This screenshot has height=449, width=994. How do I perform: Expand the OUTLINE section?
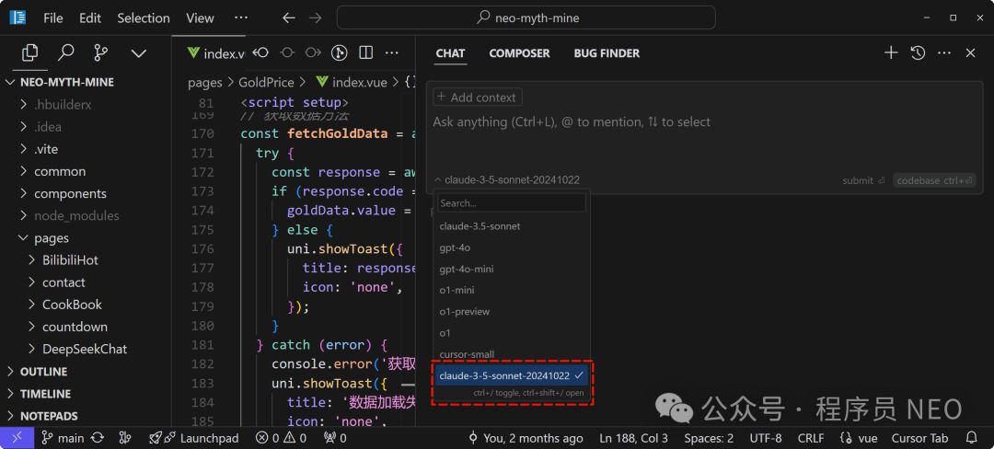tap(43, 372)
